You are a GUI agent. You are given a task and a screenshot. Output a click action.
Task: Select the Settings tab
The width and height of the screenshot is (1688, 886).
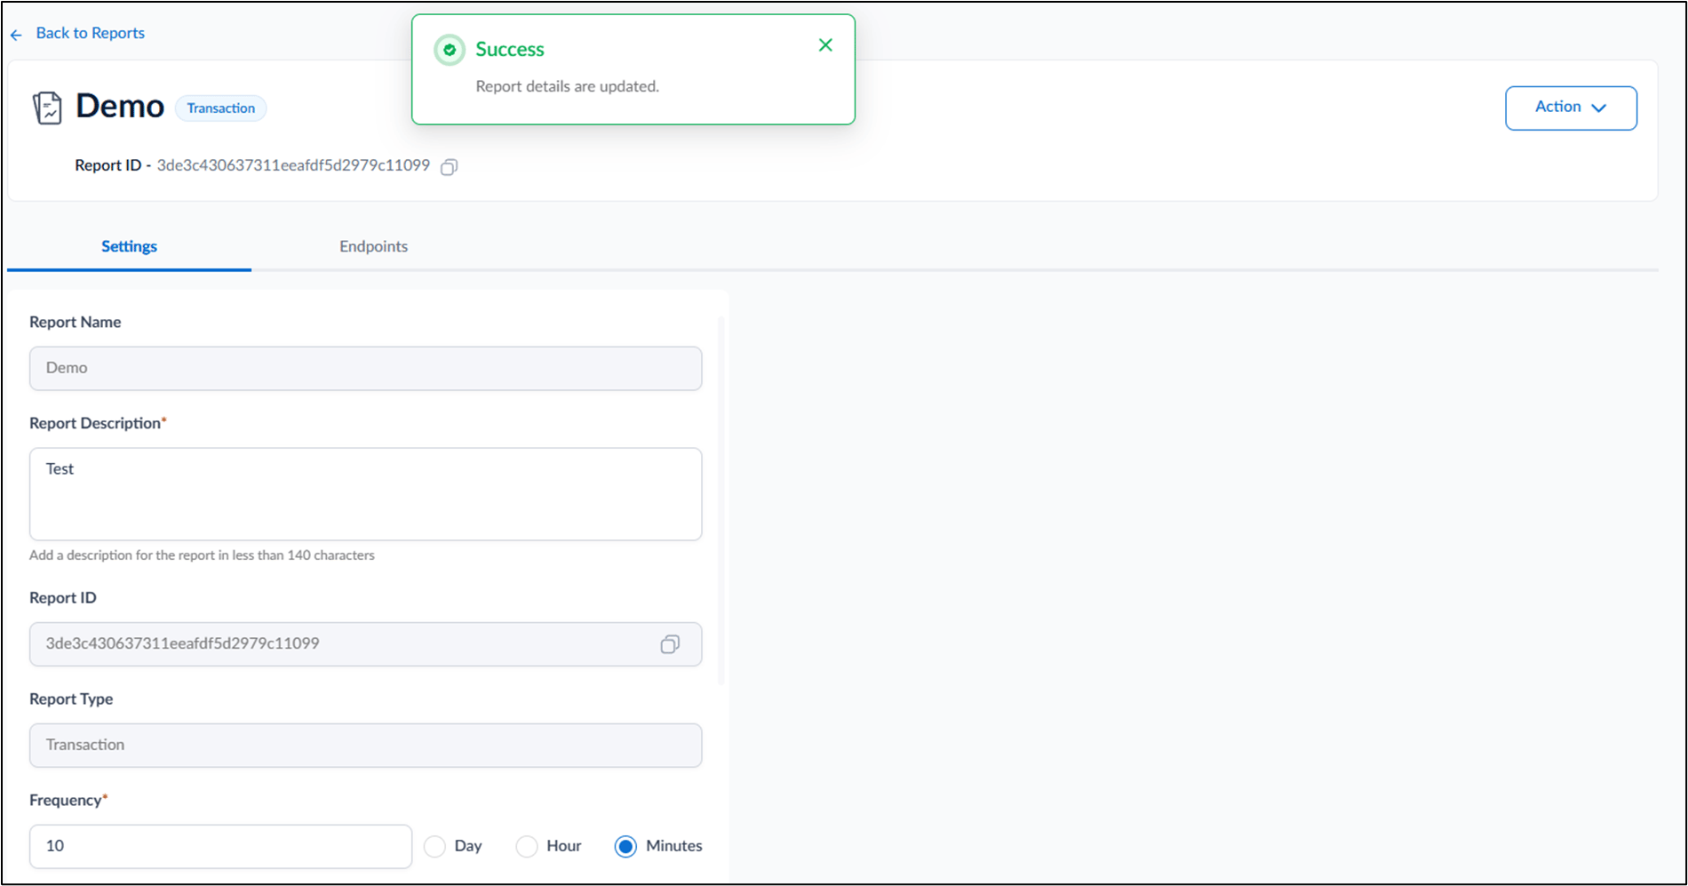129,246
